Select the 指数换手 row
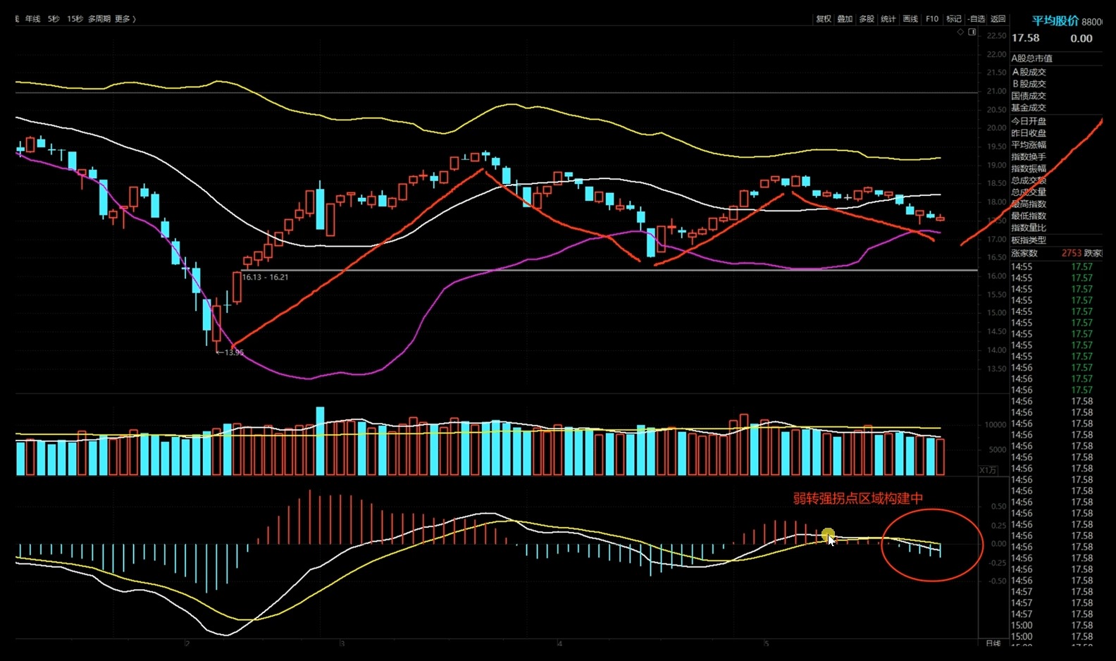Image resolution: width=1116 pixels, height=661 pixels. tap(1029, 157)
